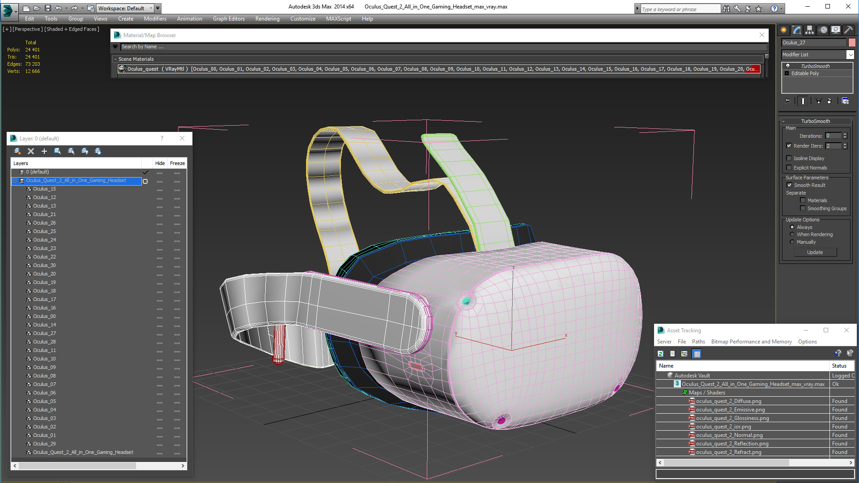Image resolution: width=859 pixels, height=483 pixels.
Task: Click the Perspective viewport label
Action: pyautogui.click(x=28, y=29)
